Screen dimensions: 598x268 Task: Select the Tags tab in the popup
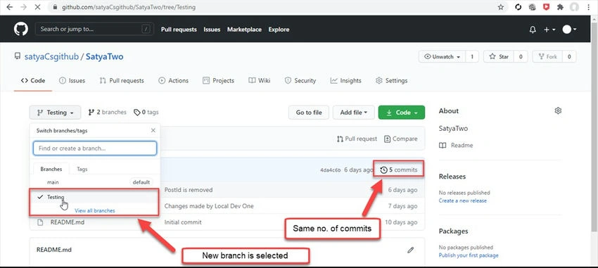(82, 169)
